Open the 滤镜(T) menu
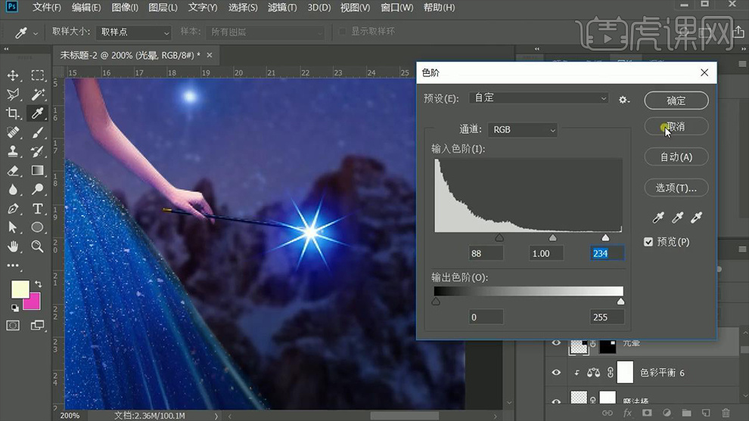 click(282, 8)
